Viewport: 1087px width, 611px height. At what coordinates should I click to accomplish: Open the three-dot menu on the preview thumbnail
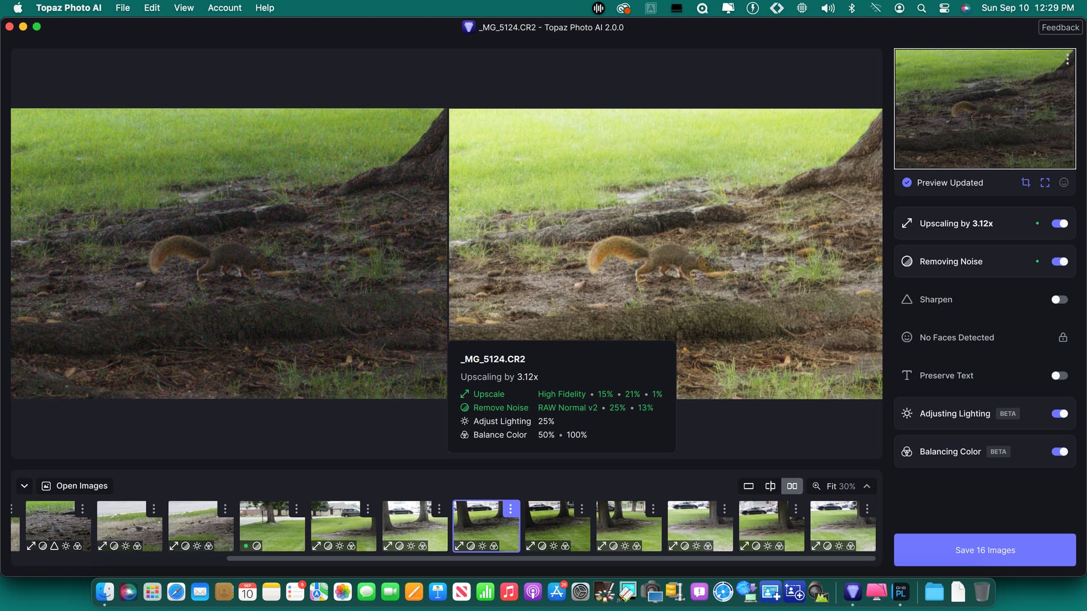coord(1067,59)
